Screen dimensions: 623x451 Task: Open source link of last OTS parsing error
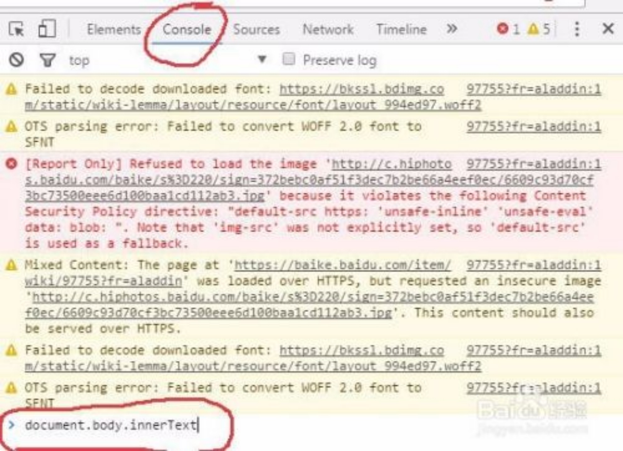point(534,388)
